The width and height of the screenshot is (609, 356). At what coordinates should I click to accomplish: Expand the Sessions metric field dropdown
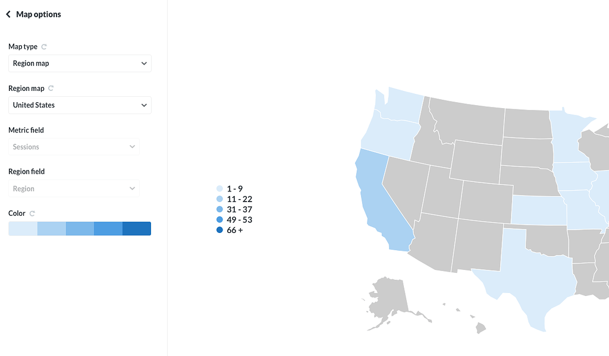tap(74, 147)
